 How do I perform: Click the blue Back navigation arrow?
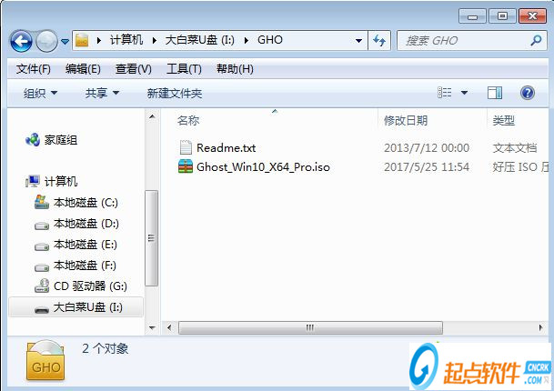click(22, 41)
